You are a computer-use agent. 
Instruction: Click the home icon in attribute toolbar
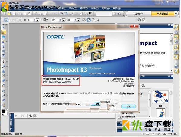click(x=139, y=20)
